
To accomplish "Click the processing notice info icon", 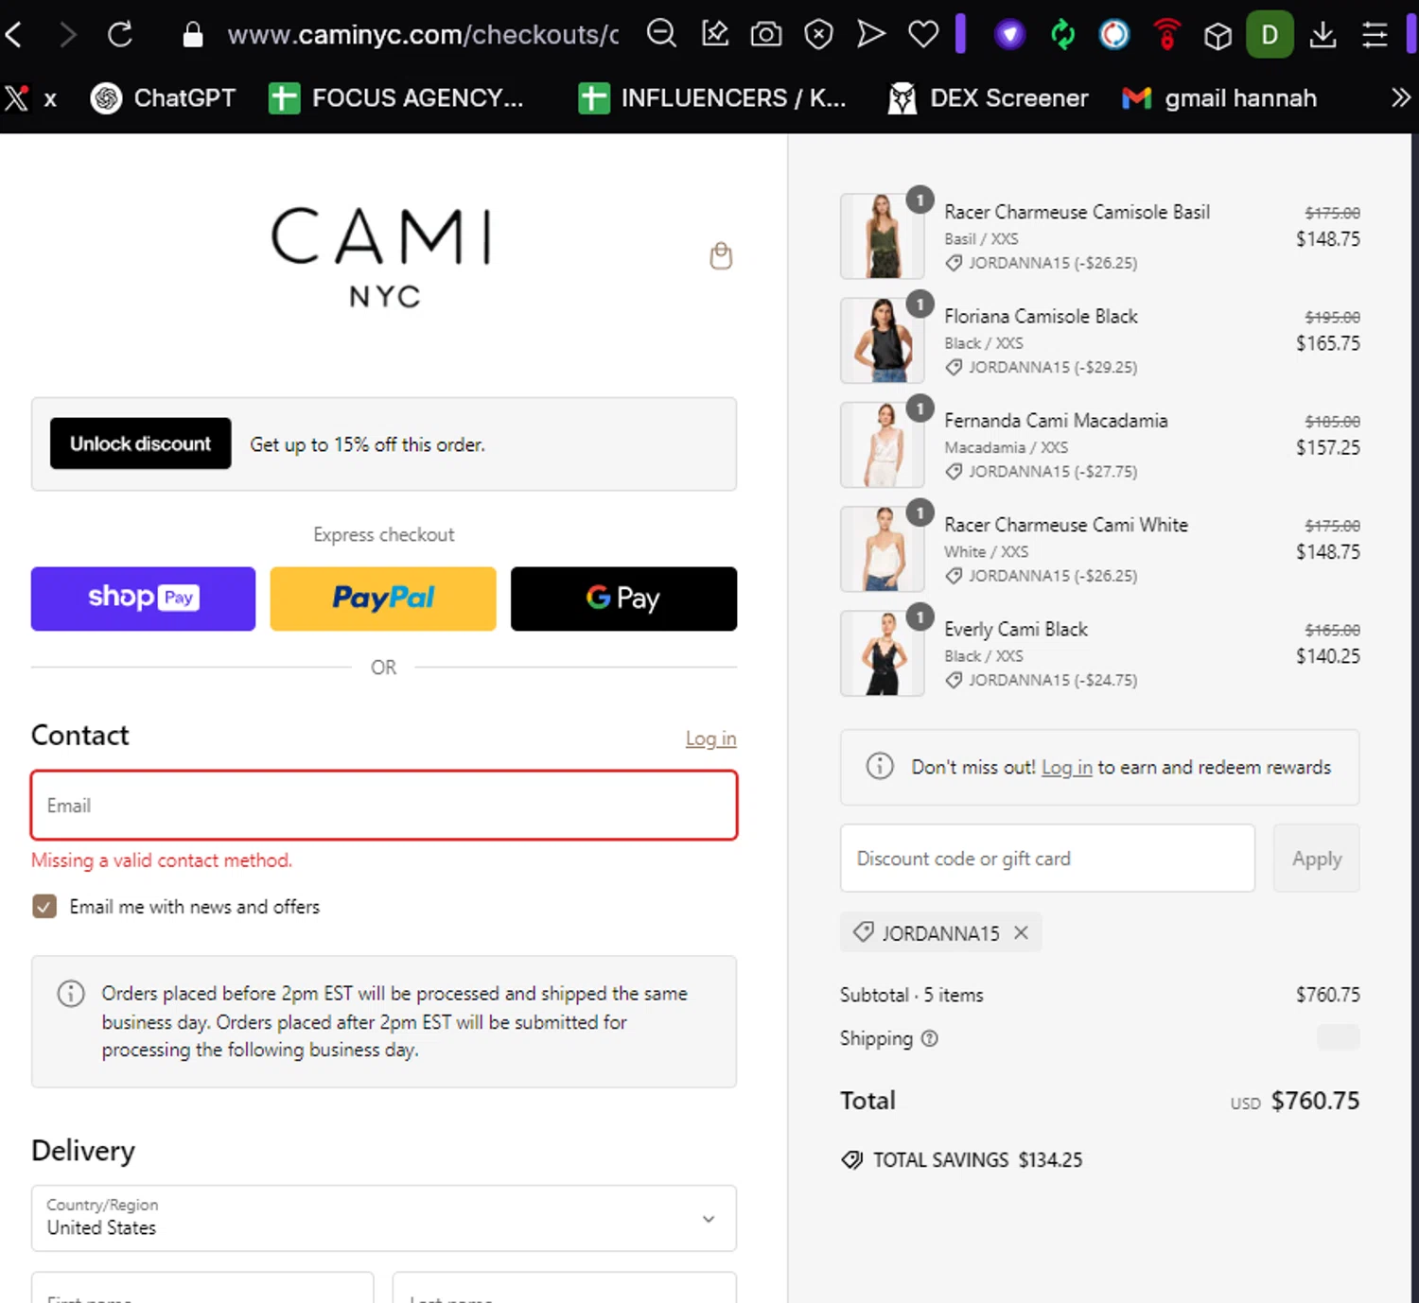I will pyautogui.click(x=71, y=994).
